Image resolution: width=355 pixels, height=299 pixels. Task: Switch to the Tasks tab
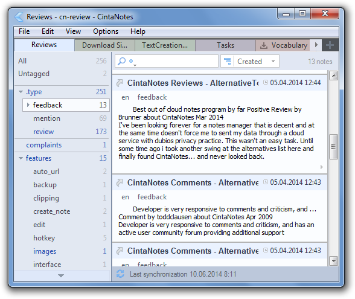coord(225,45)
